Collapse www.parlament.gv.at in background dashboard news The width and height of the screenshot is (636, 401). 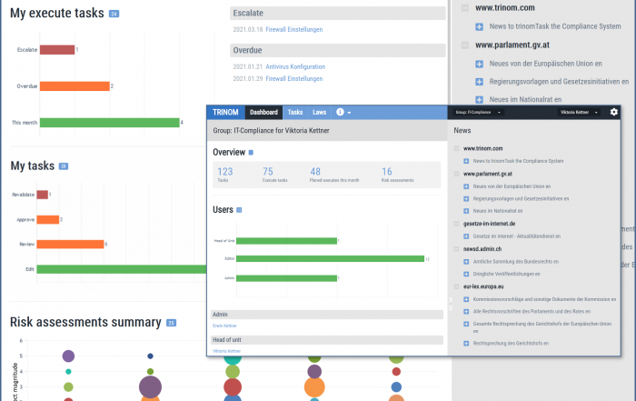pyautogui.click(x=465, y=45)
